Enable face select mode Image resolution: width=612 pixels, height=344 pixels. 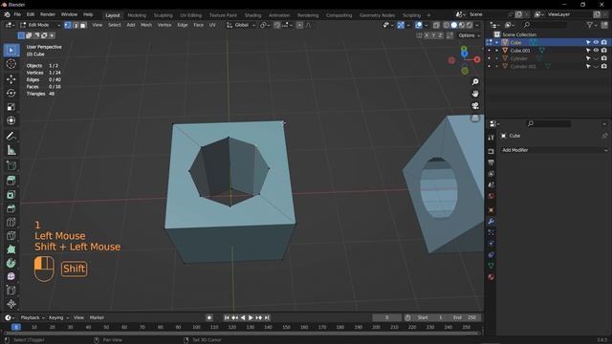83,25
